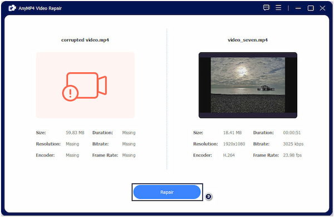Close the AnyMP4 Video Repair window
The image size is (334, 217).
[x=322, y=8]
